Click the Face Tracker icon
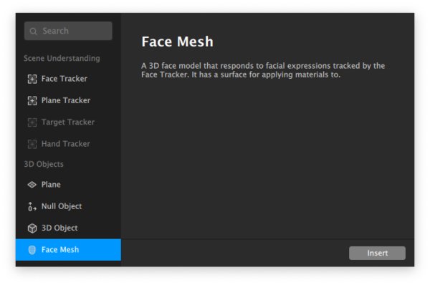This screenshot has width=430, height=285. coord(32,79)
